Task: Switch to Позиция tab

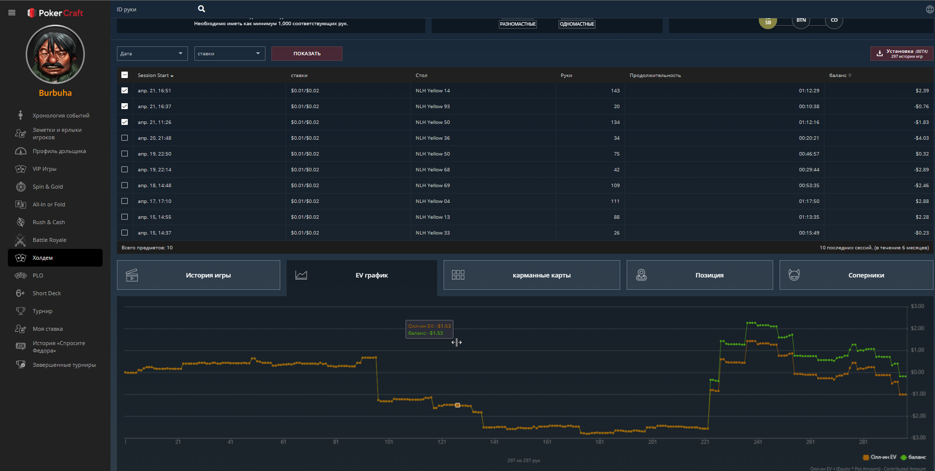Action: coord(700,275)
